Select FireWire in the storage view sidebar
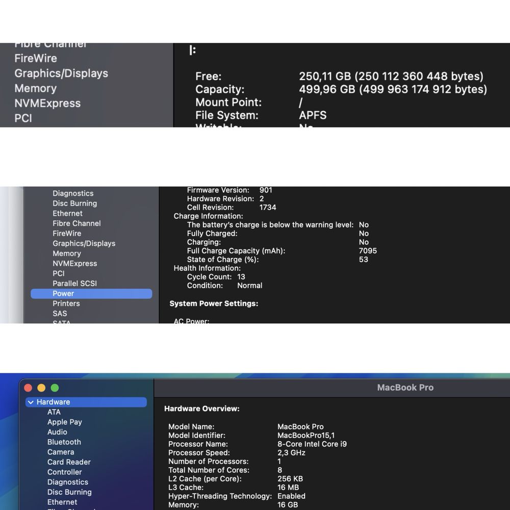 [36, 58]
